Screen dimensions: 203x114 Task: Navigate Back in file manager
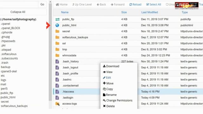[101, 4]
